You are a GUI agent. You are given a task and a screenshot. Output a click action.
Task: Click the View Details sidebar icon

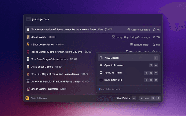[101, 58]
